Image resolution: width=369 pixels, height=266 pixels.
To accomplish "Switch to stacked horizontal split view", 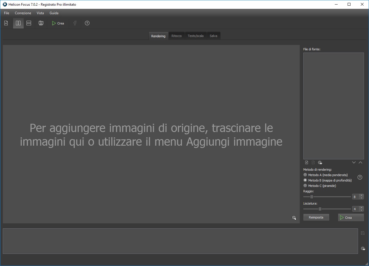I will (29, 23).
